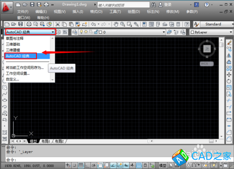Open the ByLayer color dropdown

point(211,32)
